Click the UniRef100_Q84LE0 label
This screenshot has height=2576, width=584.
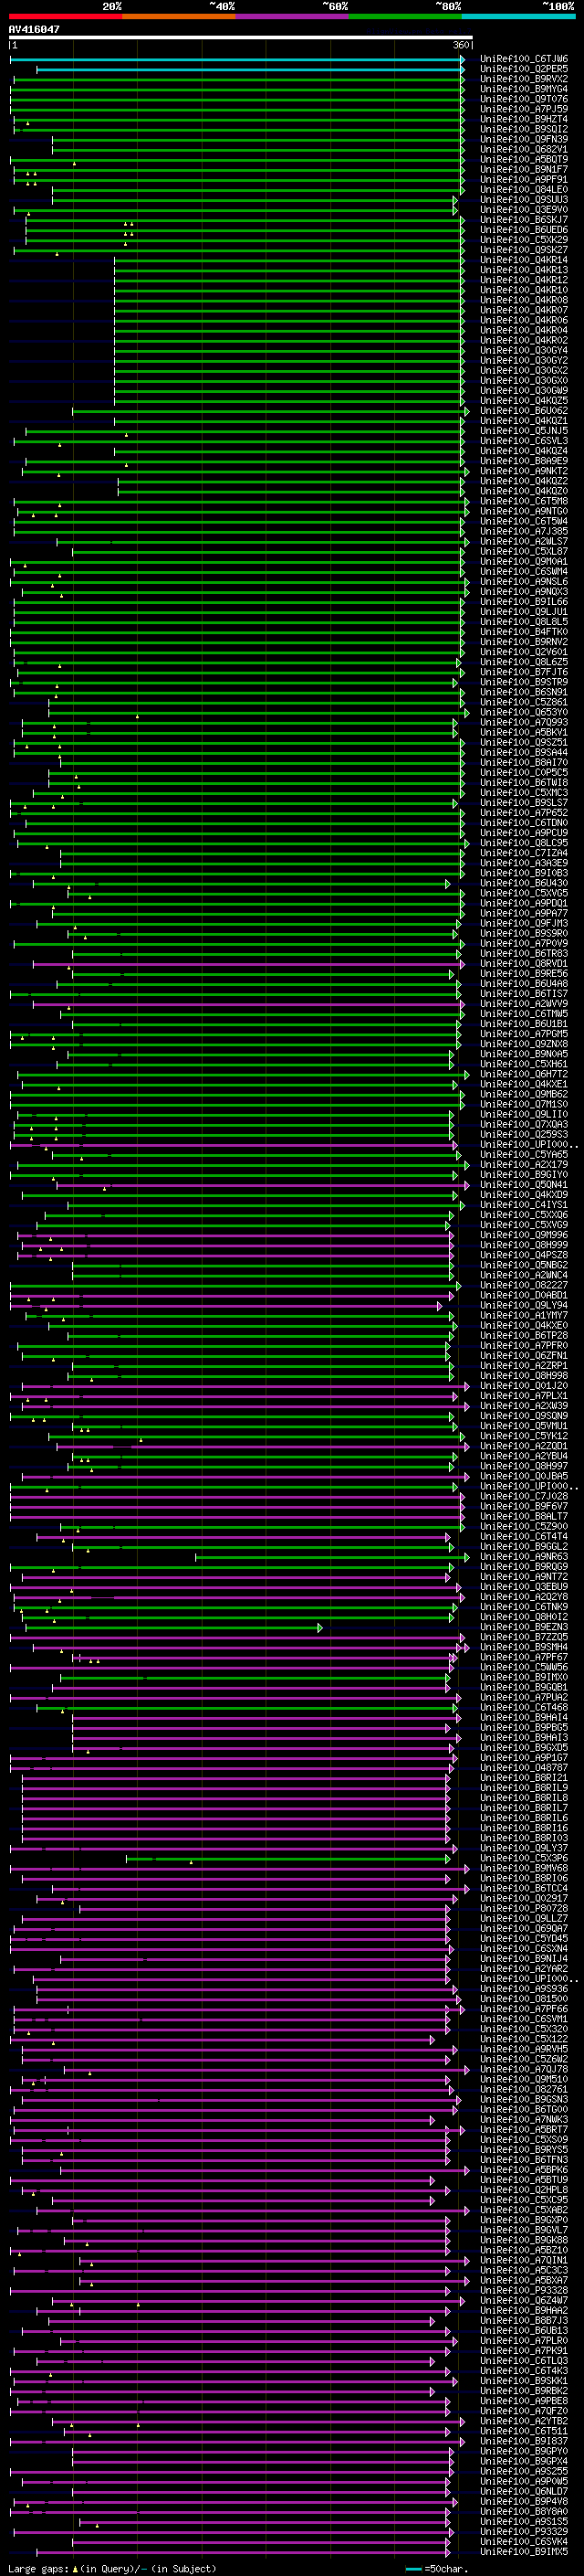click(524, 190)
